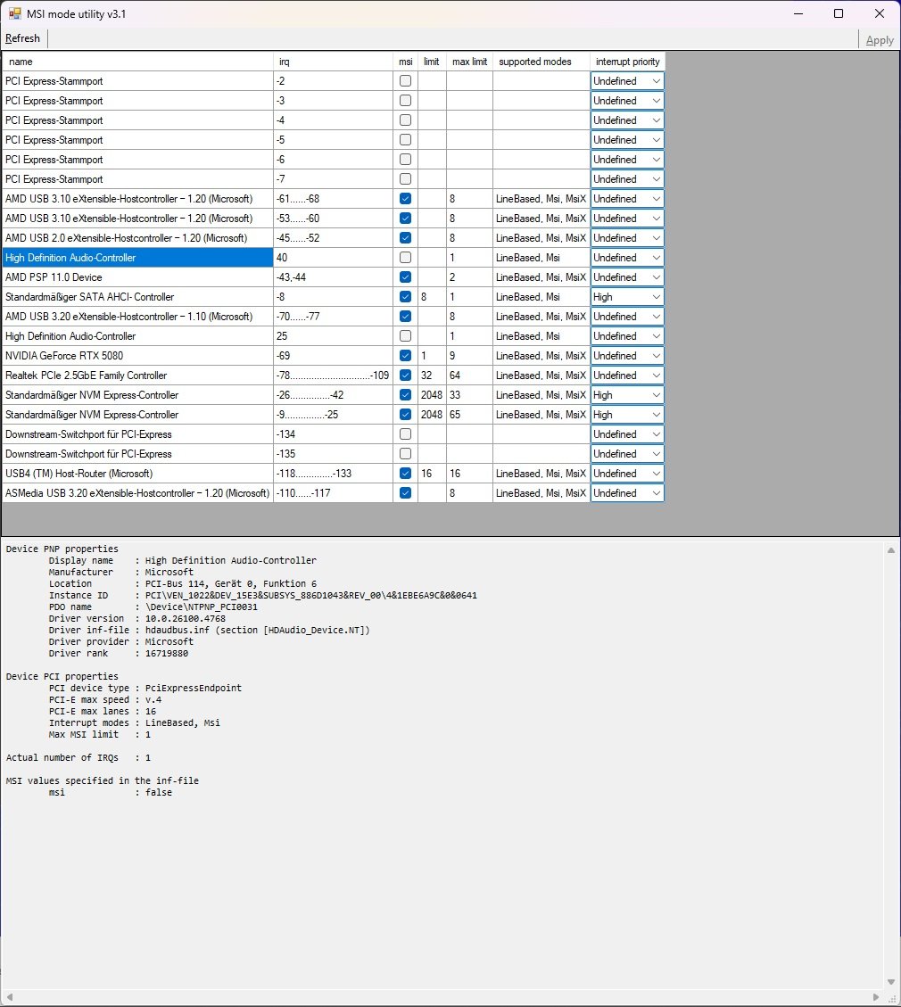901x1007 pixels.
Task: Change interrupt priority for SATA AHCI-Controller
Action: point(656,296)
